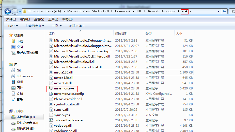Viewport: 235px width, 132px height.
Task: Select 计算机 in navigation pane
Action: pos(19,111)
